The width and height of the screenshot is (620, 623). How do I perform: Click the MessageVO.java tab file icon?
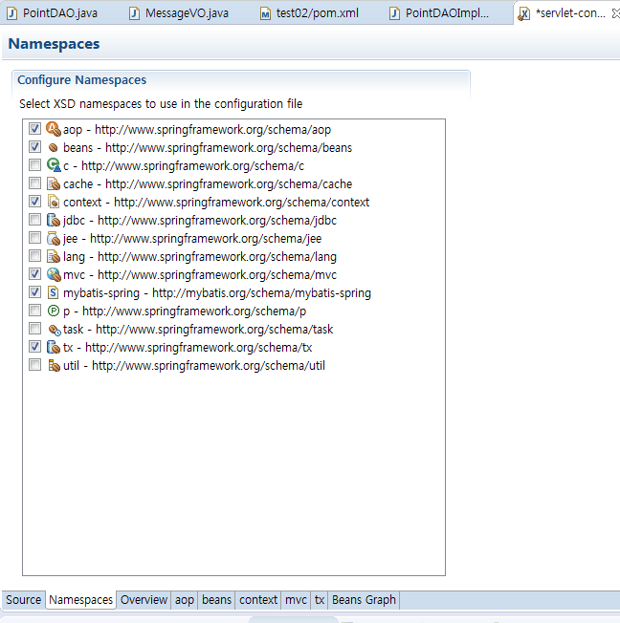[135, 13]
